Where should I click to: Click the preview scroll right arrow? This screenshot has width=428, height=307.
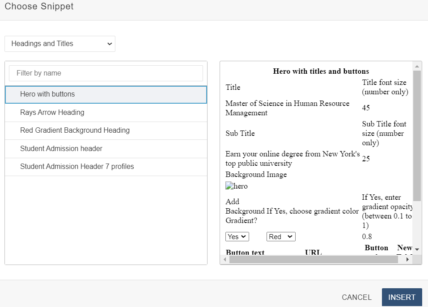point(407,260)
